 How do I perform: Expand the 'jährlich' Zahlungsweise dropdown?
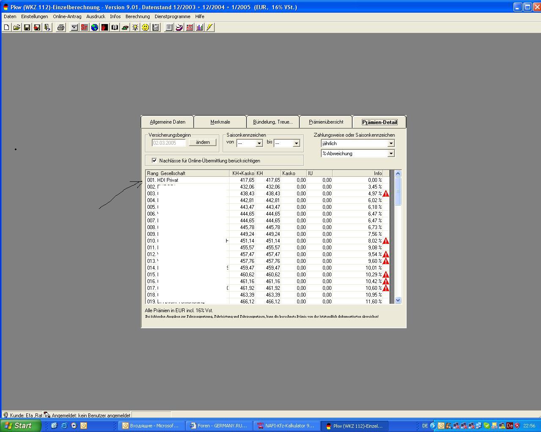coord(391,143)
